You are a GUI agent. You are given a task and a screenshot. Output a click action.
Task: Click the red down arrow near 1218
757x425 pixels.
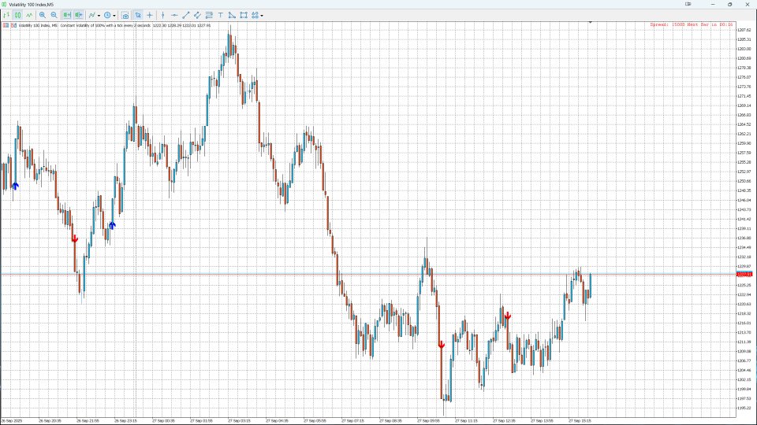pos(507,316)
